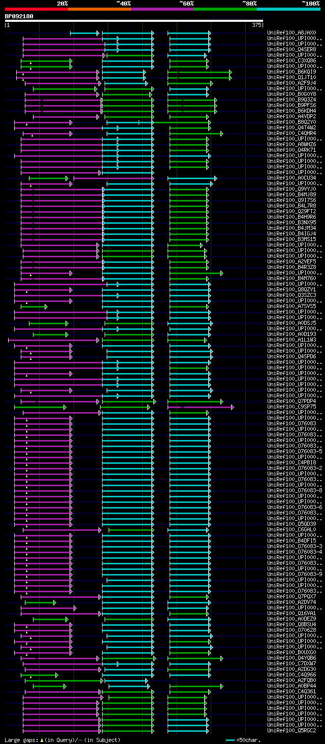Open hit UniRef100_B6KQI9
325x744 pixels.
coord(292,72)
